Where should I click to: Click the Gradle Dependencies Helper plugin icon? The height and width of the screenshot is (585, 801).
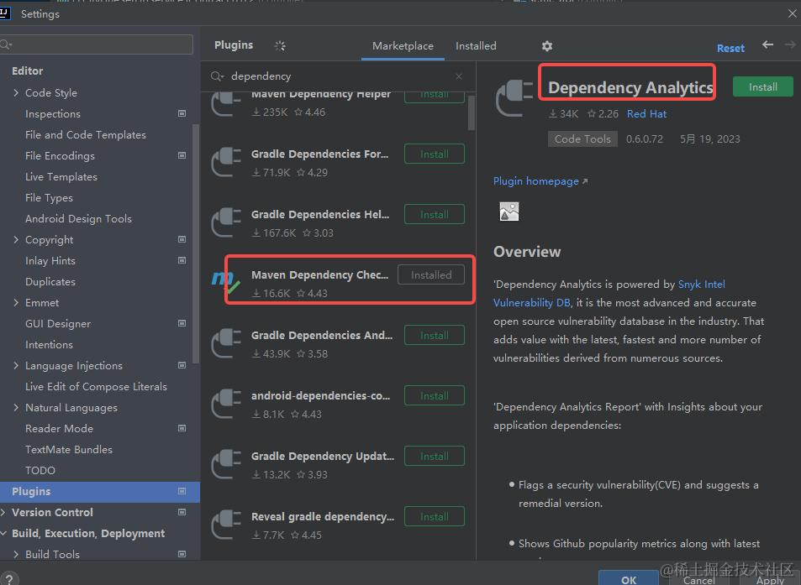click(x=226, y=222)
